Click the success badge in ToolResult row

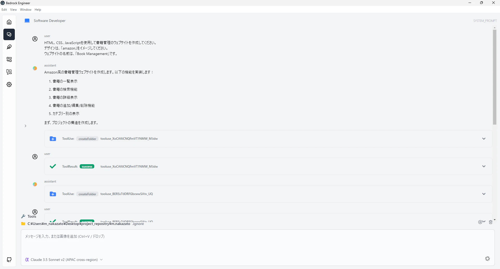87,167
